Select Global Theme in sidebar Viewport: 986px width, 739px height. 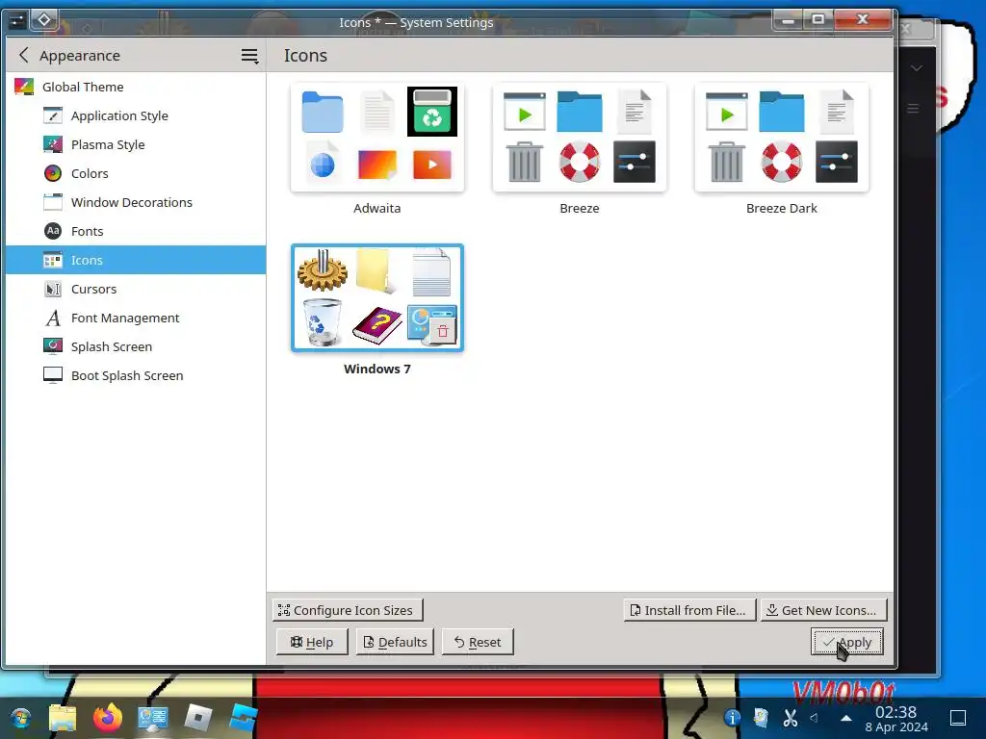(x=136, y=87)
